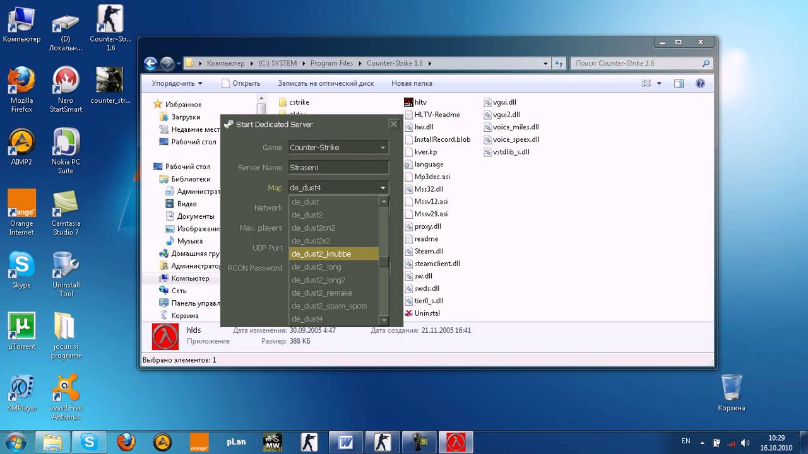Click the Word icon on the taskbar
This screenshot has height=454, width=808.
(x=346, y=442)
